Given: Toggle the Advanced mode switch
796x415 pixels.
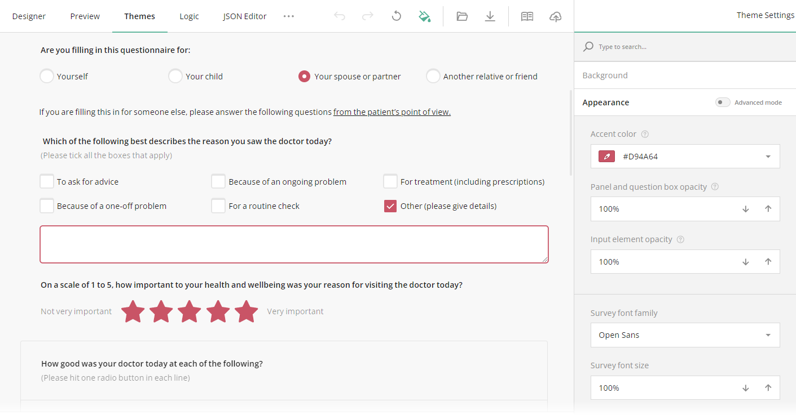Looking at the screenshot, I should pyautogui.click(x=723, y=102).
